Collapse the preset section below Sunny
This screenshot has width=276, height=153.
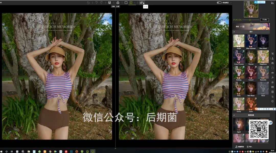[x=234, y=115]
